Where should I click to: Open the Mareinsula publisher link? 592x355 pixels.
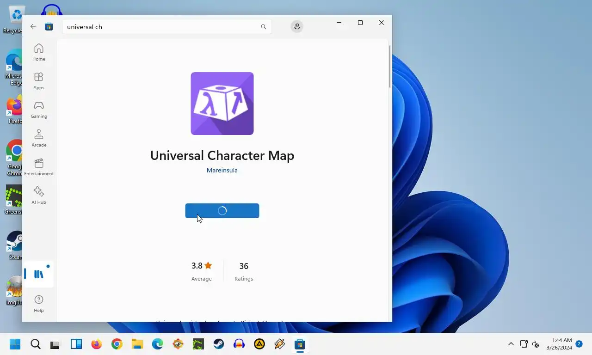tap(222, 170)
